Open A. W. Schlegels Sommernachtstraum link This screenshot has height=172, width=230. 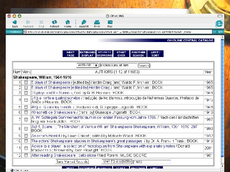coord(94,118)
